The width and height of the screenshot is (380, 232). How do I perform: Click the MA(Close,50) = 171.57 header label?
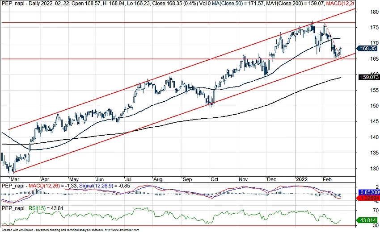click(238, 4)
